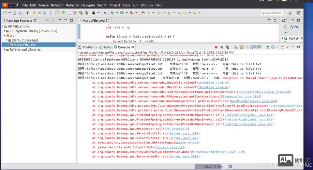Click the Quick Access search field
Image resolution: width=313 pixels, height=170 pixels.
coord(271,13)
